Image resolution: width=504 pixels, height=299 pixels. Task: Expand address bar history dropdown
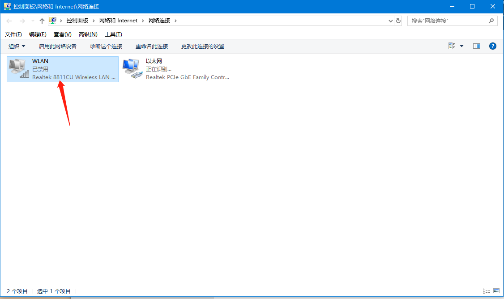pyautogui.click(x=391, y=21)
